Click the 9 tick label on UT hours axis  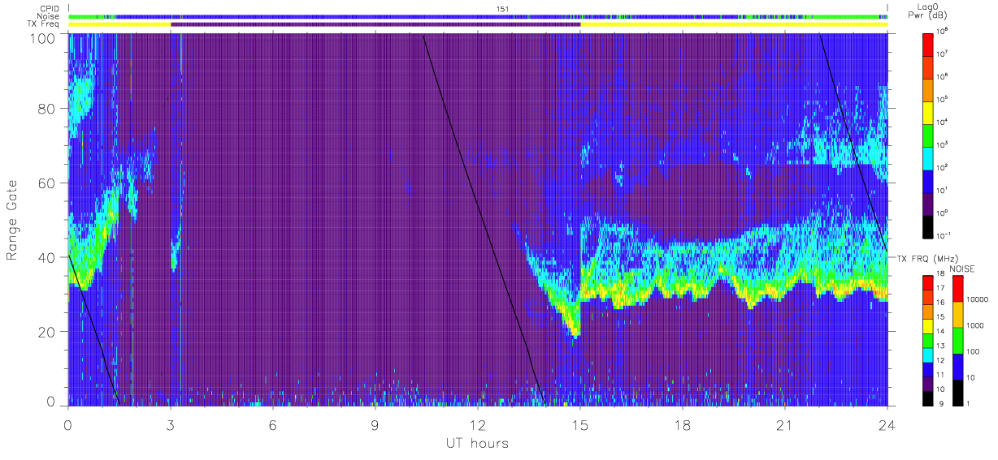click(x=375, y=425)
